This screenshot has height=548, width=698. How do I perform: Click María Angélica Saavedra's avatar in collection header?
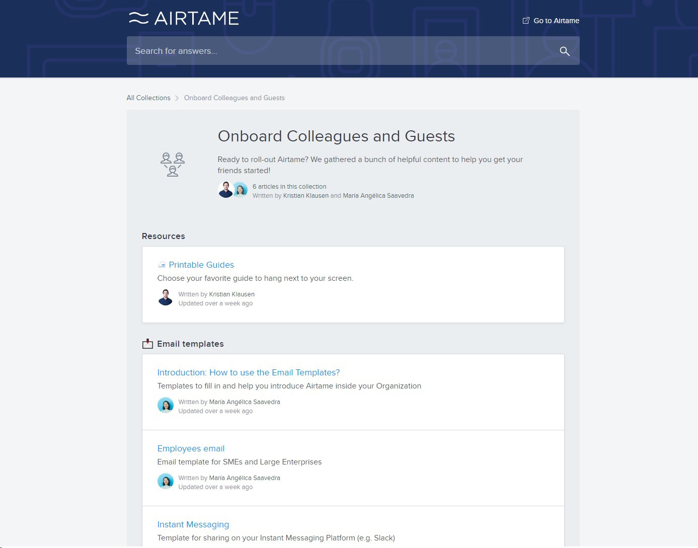[241, 190]
